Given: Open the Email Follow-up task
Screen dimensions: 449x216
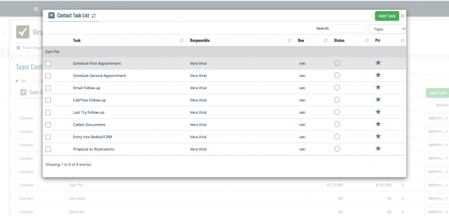Looking at the screenshot, I should [x=86, y=88].
